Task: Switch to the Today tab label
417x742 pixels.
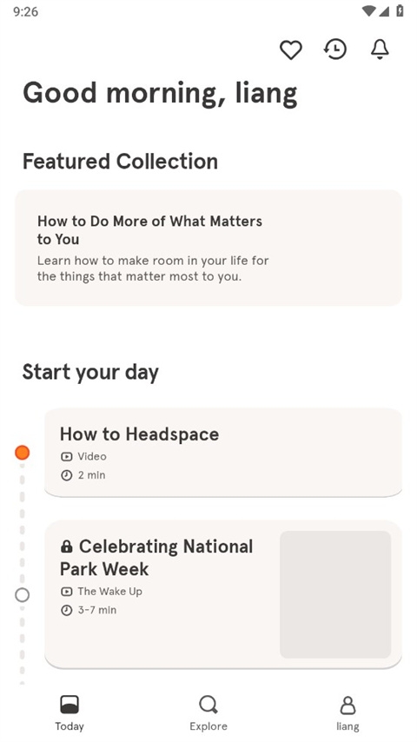Action: (x=69, y=726)
